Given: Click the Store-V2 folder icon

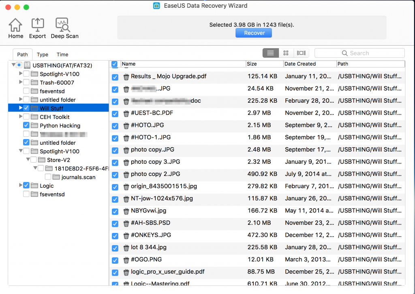Looking at the screenshot, I should [x=42, y=160].
